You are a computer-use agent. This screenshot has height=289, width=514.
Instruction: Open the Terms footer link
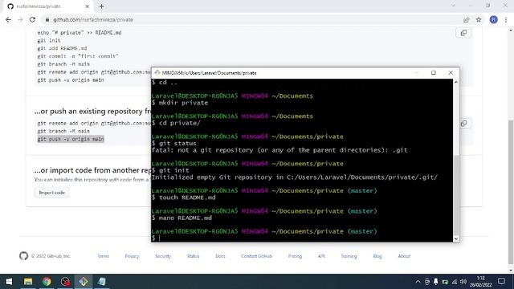coord(103,256)
